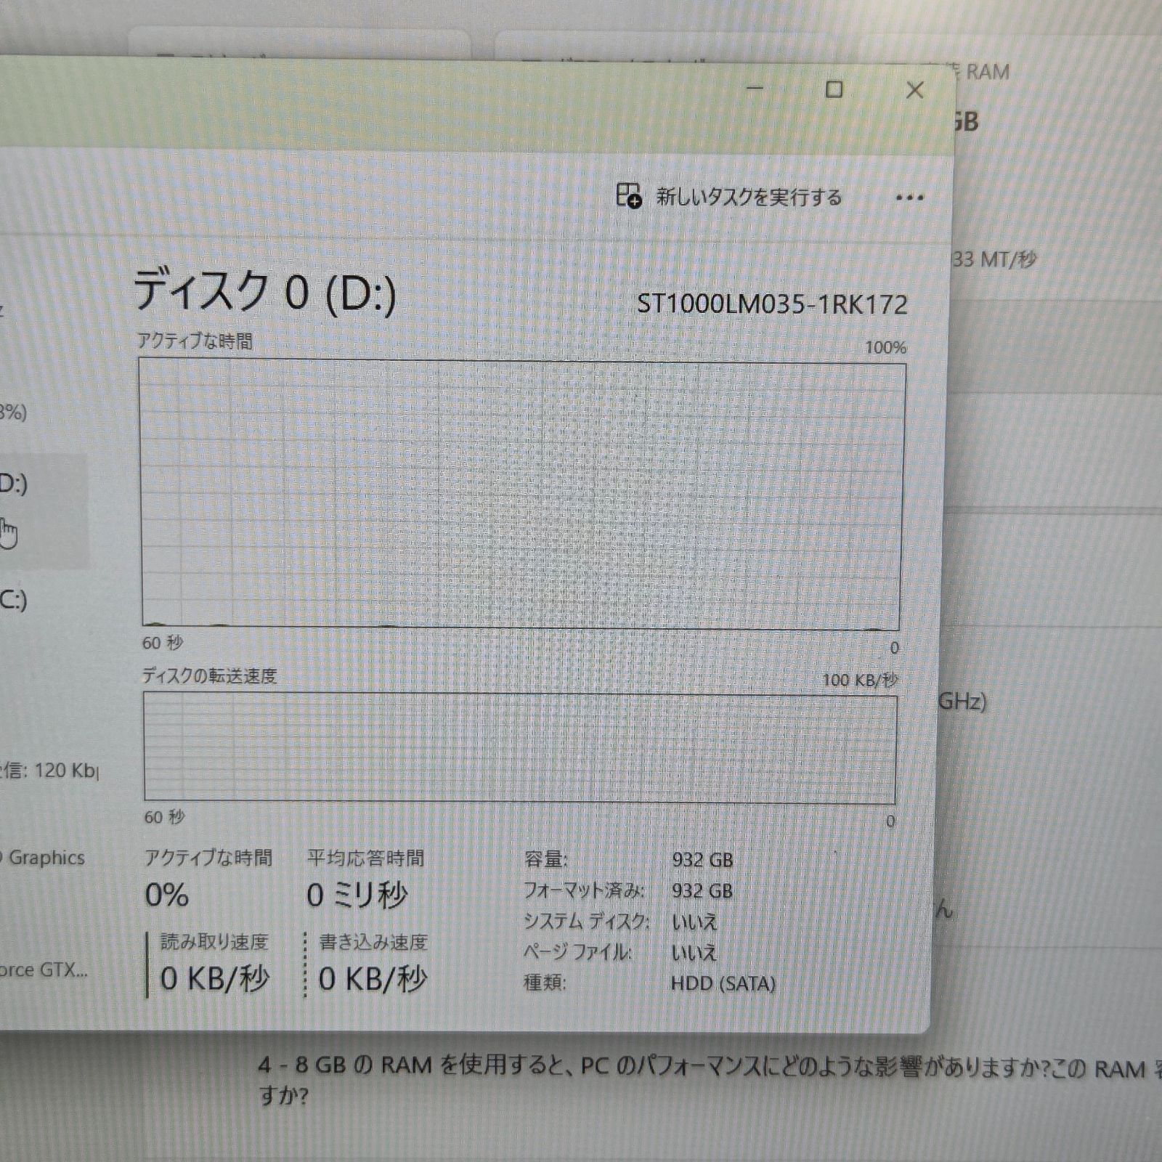Click the 100 KB/秒 scale label

point(860,680)
